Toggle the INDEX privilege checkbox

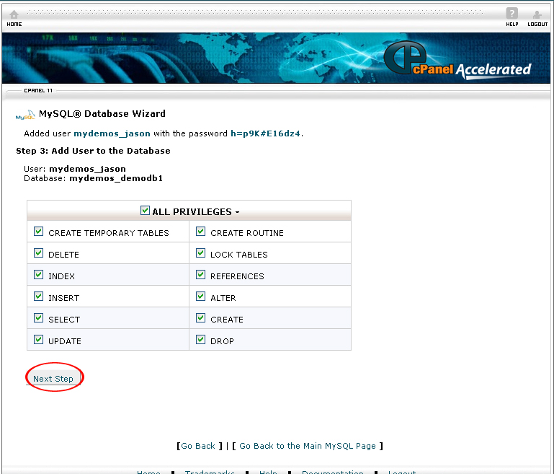pyautogui.click(x=38, y=274)
